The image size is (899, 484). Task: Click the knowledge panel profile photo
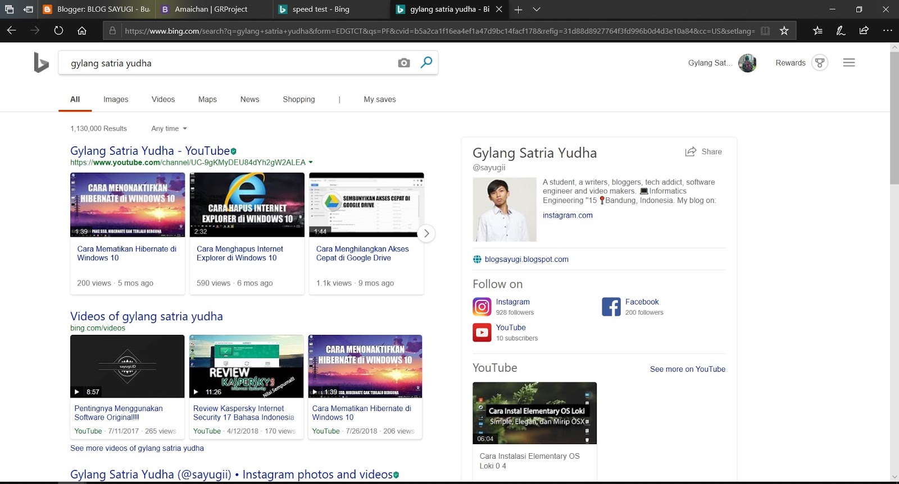[x=505, y=210]
